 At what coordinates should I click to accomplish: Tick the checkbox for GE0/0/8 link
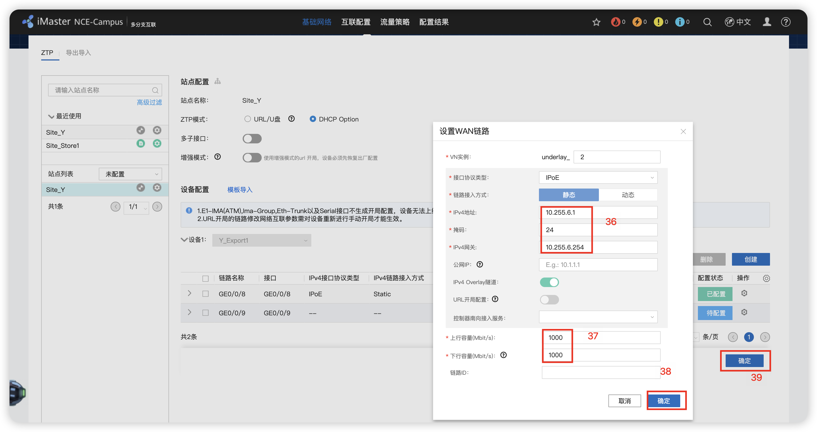click(x=205, y=294)
